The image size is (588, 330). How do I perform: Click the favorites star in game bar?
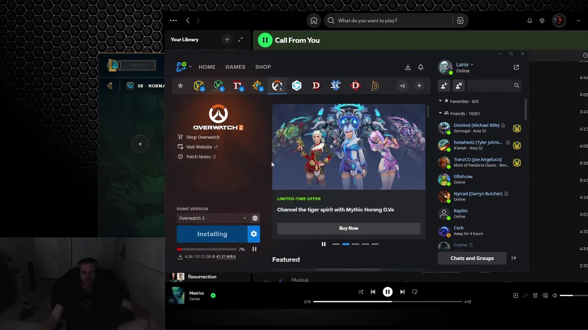180,86
